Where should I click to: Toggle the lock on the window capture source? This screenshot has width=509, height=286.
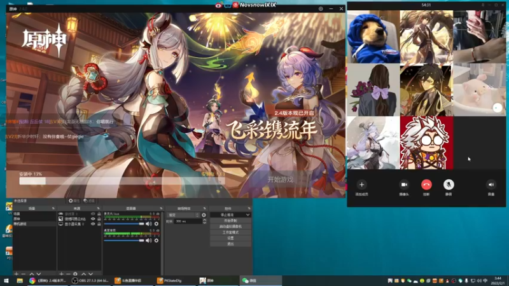coord(99,219)
